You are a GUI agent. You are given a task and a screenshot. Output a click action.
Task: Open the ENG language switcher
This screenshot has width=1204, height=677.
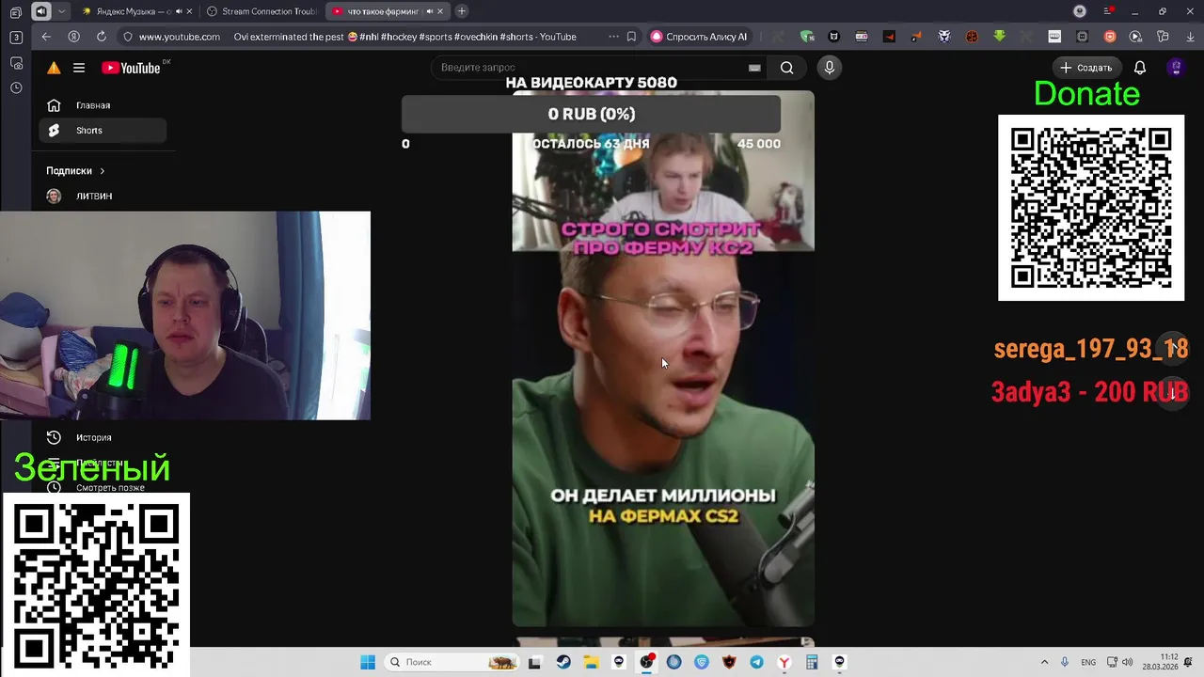[x=1088, y=662]
